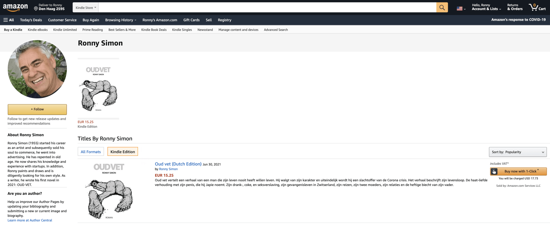The width and height of the screenshot is (550, 233).
Task: Open Buy a Kindle link
Action: coord(13,30)
